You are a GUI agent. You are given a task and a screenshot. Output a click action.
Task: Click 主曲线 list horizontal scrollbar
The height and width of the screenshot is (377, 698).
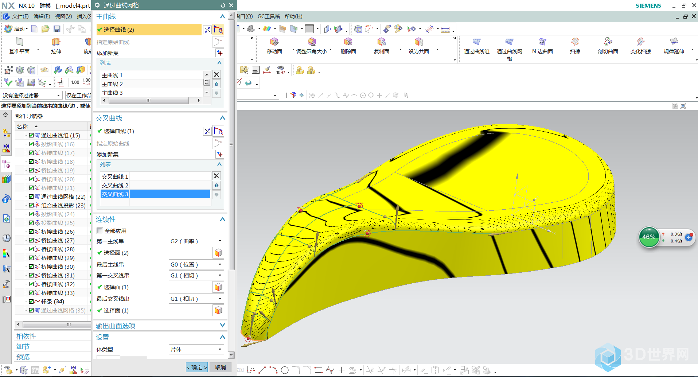coord(149,100)
